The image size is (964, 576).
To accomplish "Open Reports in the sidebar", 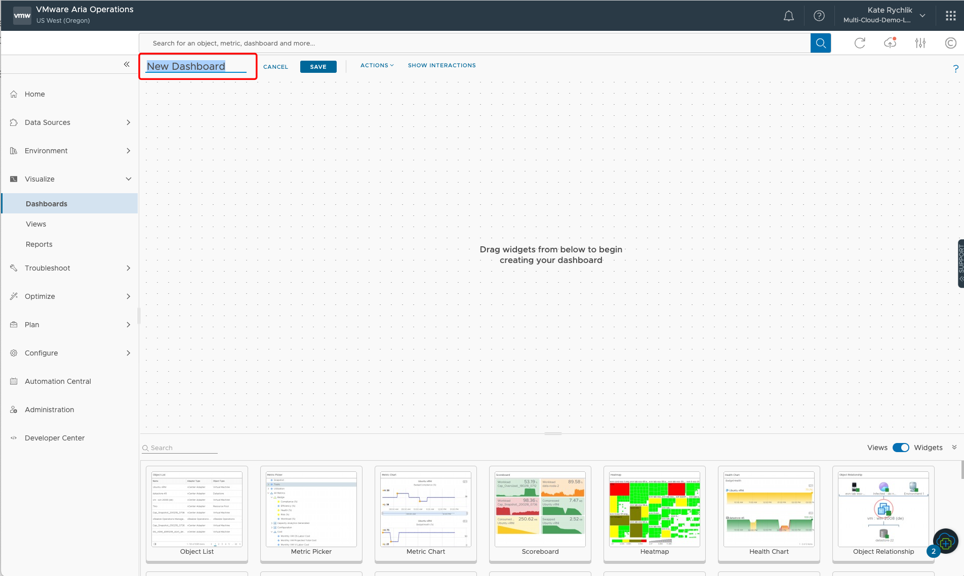I will (39, 244).
